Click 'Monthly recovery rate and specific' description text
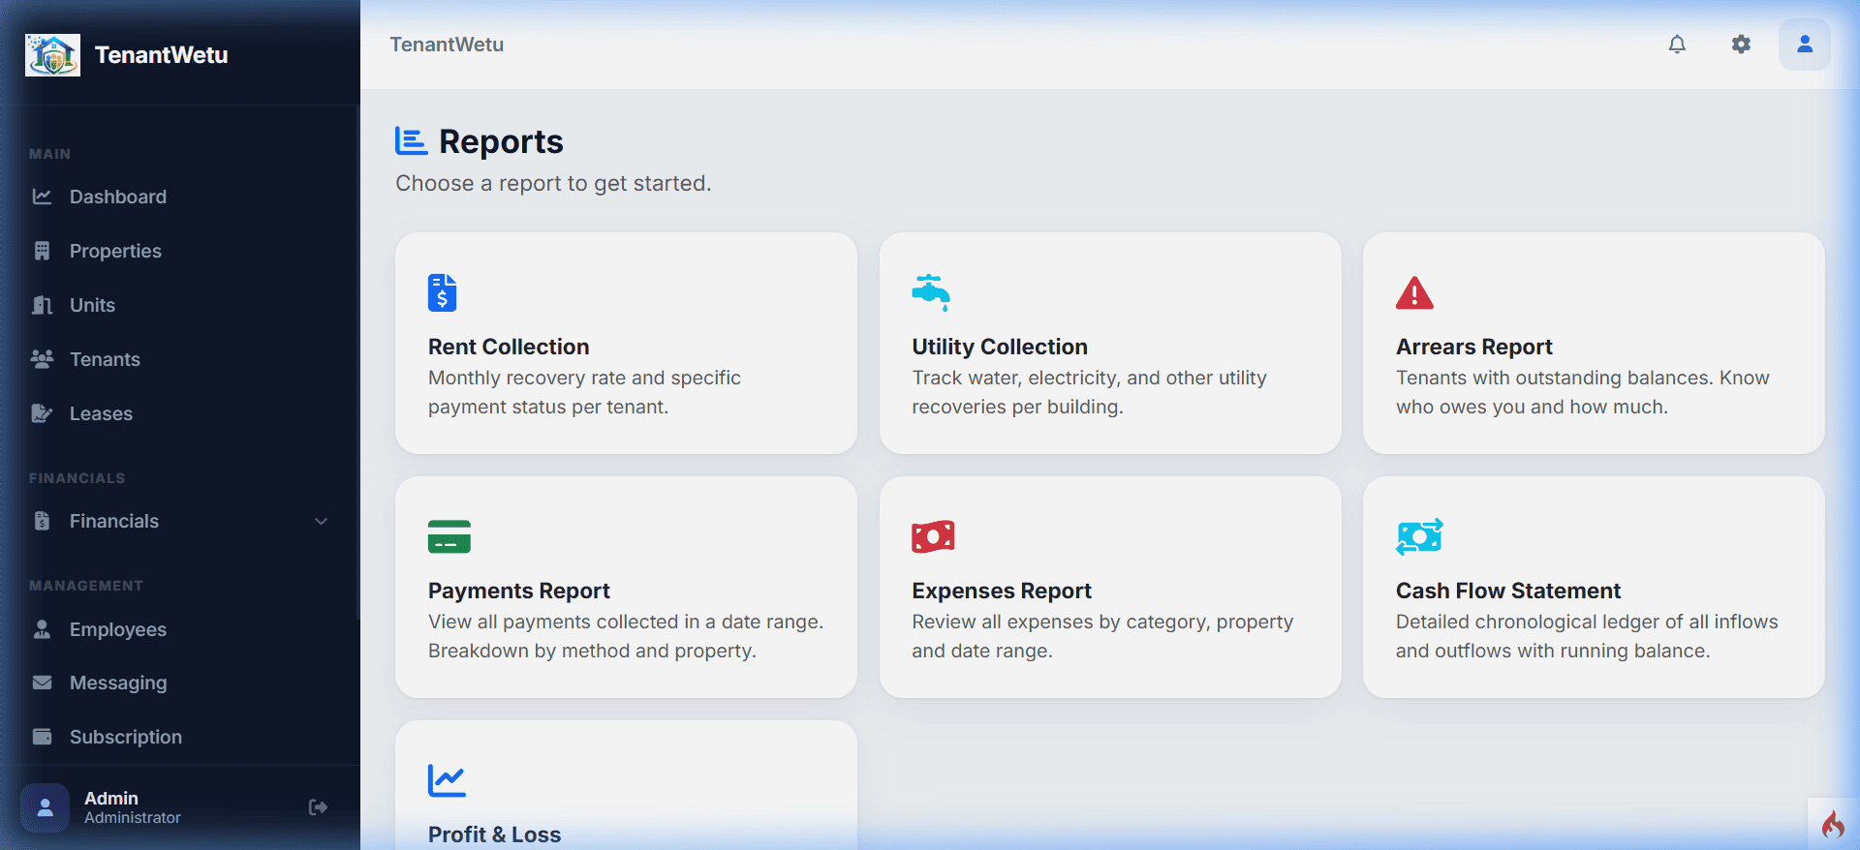Screen dimensions: 1860x850 point(584,378)
